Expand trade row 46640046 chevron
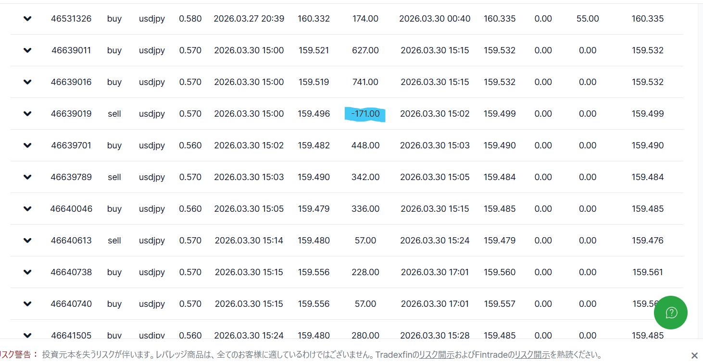 click(x=27, y=209)
